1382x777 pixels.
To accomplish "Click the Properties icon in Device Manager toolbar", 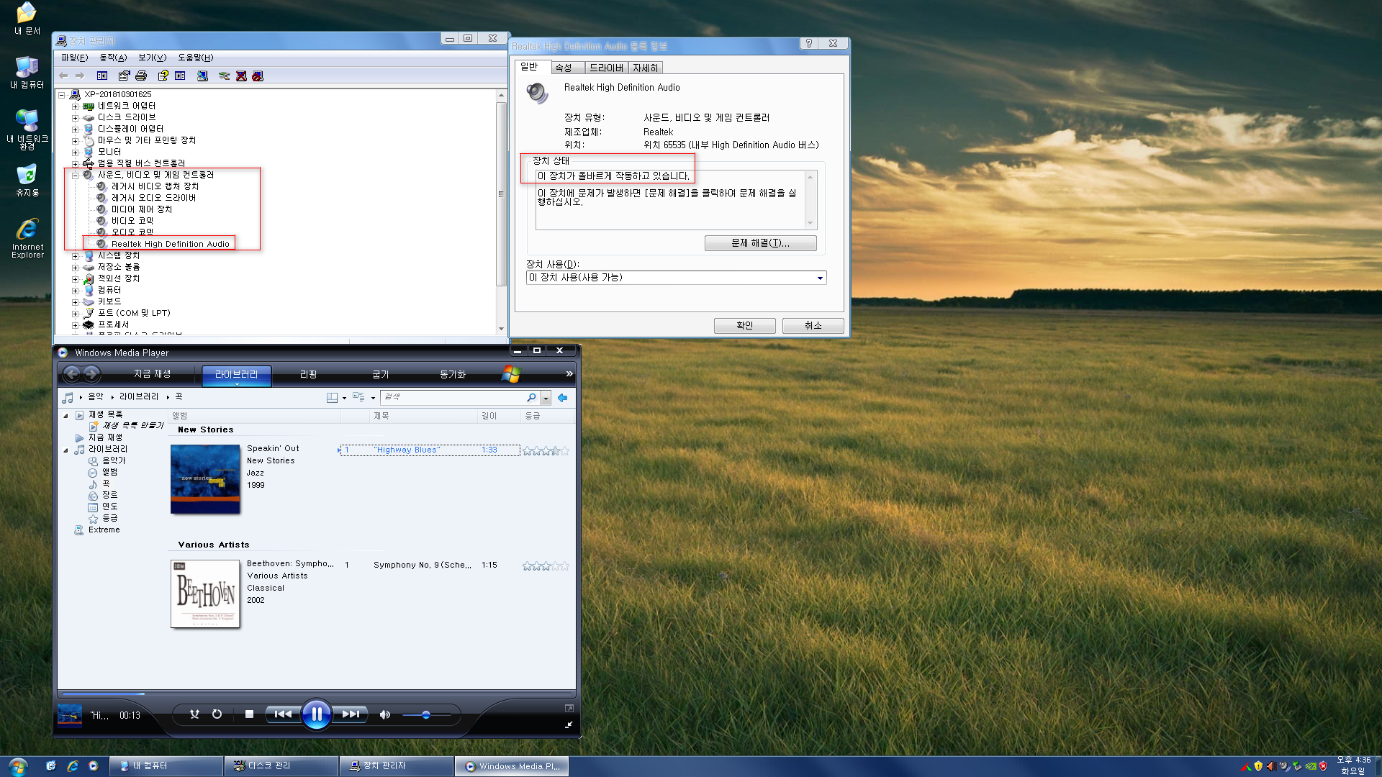I will 124,76.
